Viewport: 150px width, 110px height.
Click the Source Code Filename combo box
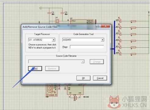[56, 62]
